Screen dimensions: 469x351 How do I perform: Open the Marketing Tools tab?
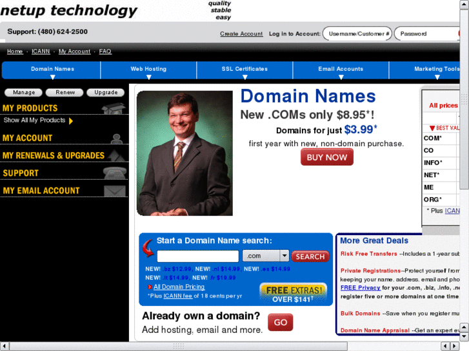[424, 70]
